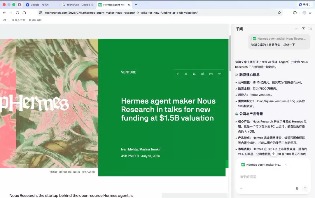Open author Marina Temkin's page

pyautogui.click(x=150, y=149)
